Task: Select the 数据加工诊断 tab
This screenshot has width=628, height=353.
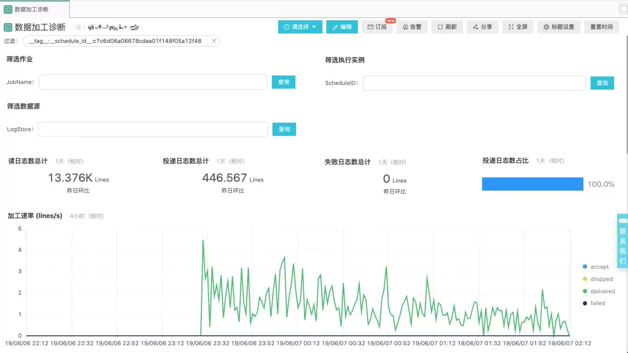Action: click(26, 9)
